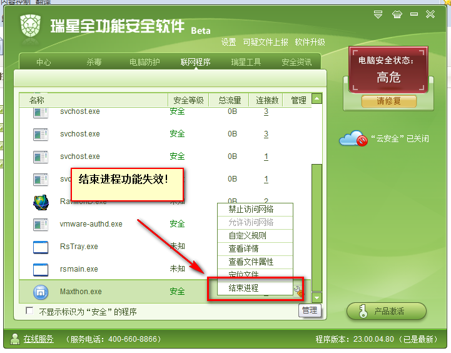Click the “云安全”已关闭 status text

[x=400, y=139]
